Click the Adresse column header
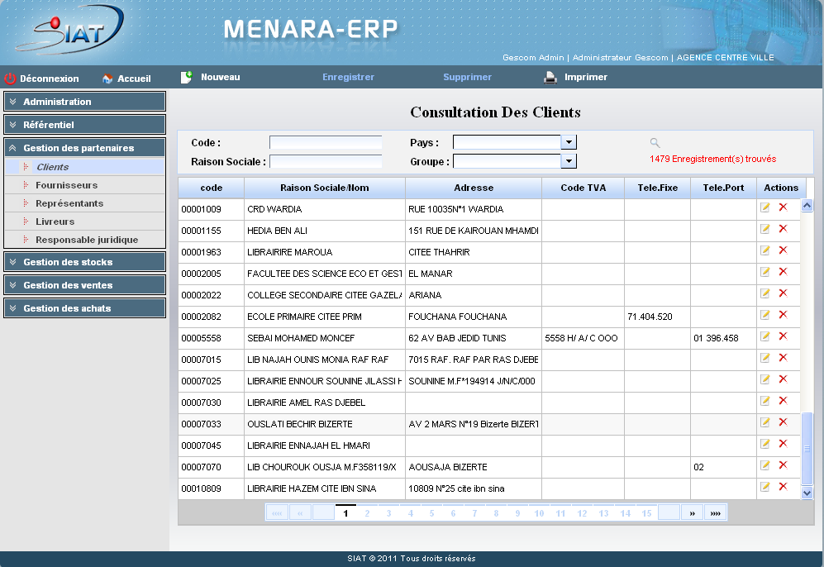Image resolution: width=824 pixels, height=567 pixels. [x=474, y=188]
